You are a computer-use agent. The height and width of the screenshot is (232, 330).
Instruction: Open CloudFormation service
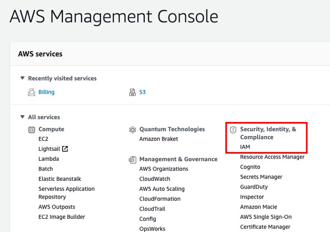(160, 199)
